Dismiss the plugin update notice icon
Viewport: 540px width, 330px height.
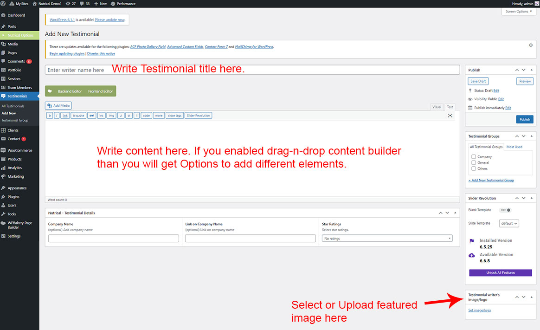tap(531, 45)
